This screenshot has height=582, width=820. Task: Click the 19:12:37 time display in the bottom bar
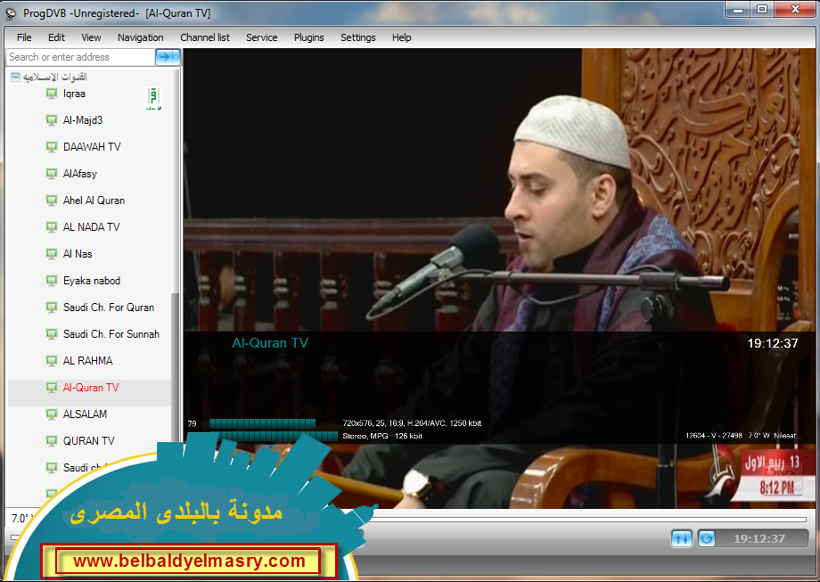[x=759, y=538]
